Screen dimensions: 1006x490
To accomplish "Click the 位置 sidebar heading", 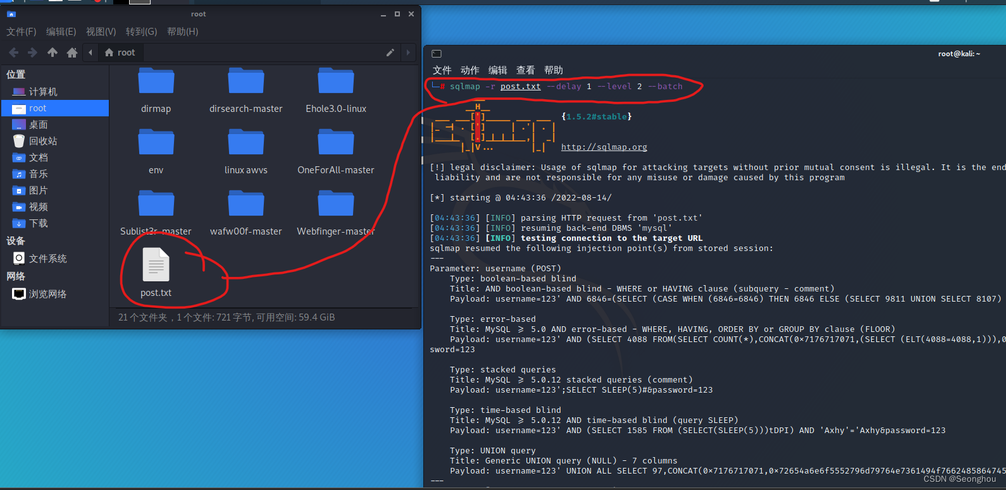I will [x=16, y=75].
